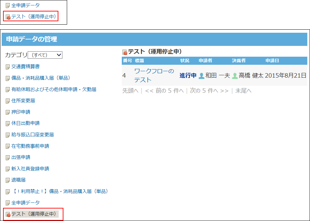Click 申請日 column header
Viewport: 310px width, 221px height.
(272, 60)
